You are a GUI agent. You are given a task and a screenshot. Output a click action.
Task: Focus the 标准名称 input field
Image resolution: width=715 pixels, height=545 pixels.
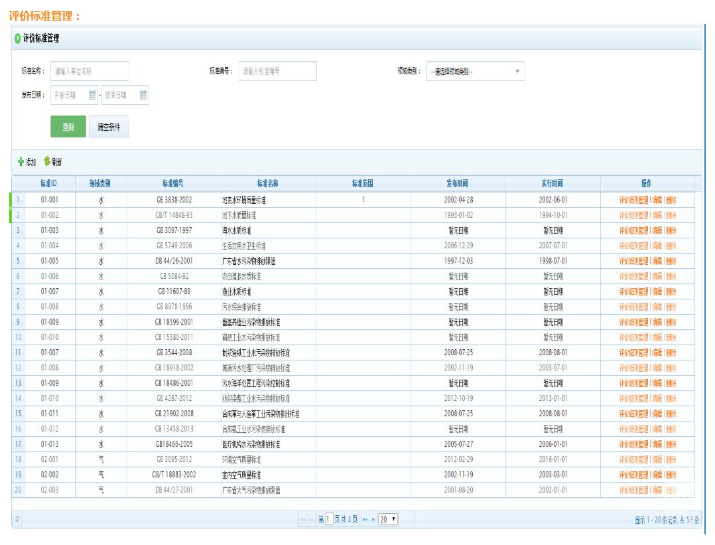point(90,71)
